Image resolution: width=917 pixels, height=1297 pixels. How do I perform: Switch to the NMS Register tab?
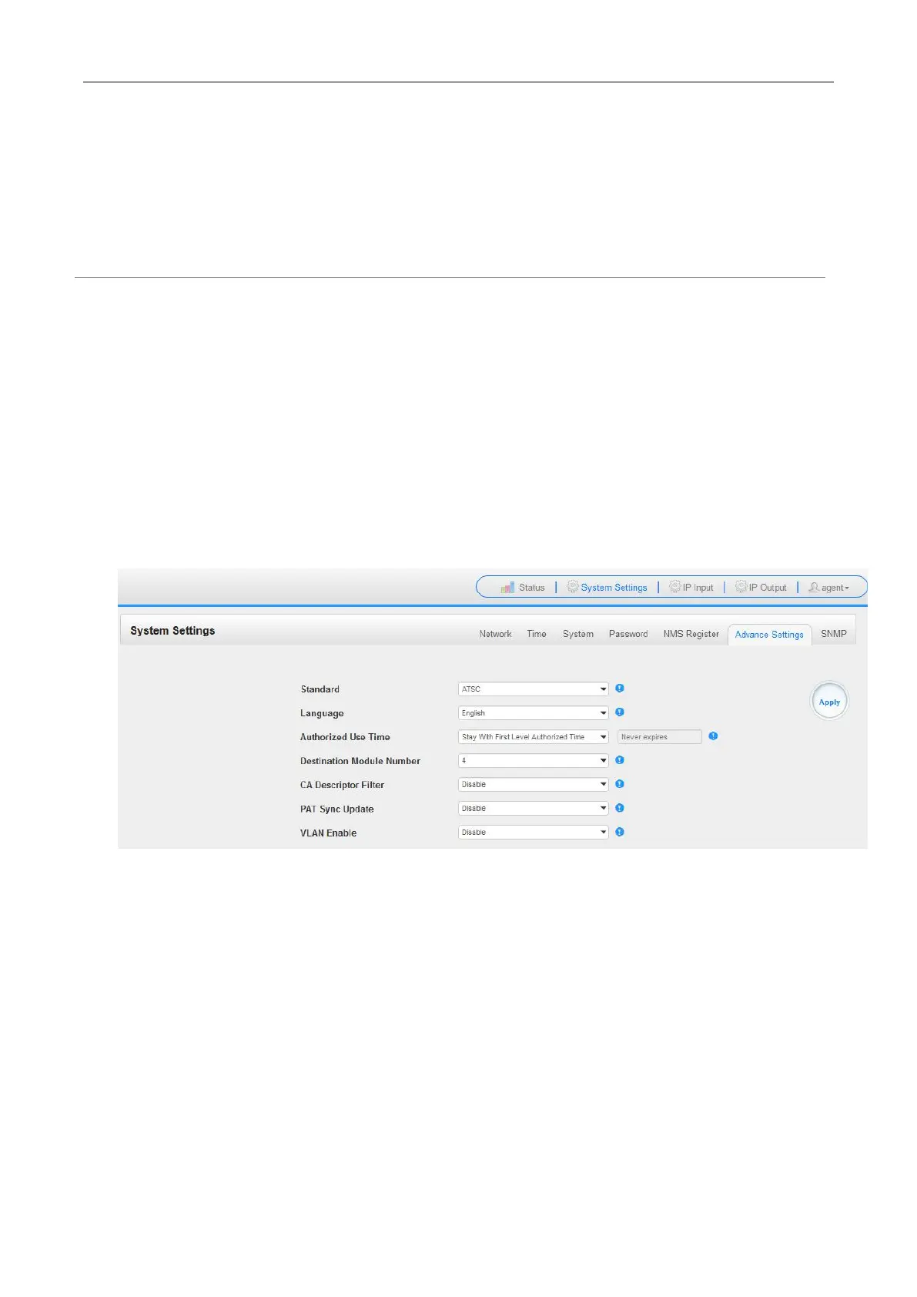click(691, 634)
